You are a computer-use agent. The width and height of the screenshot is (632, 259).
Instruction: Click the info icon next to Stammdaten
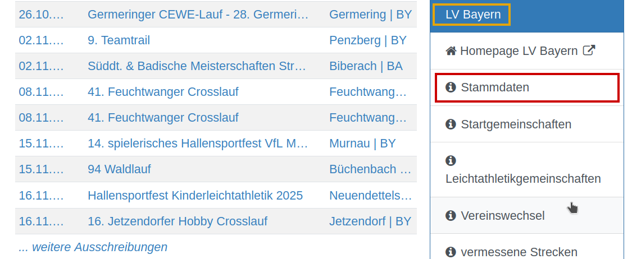pos(451,87)
